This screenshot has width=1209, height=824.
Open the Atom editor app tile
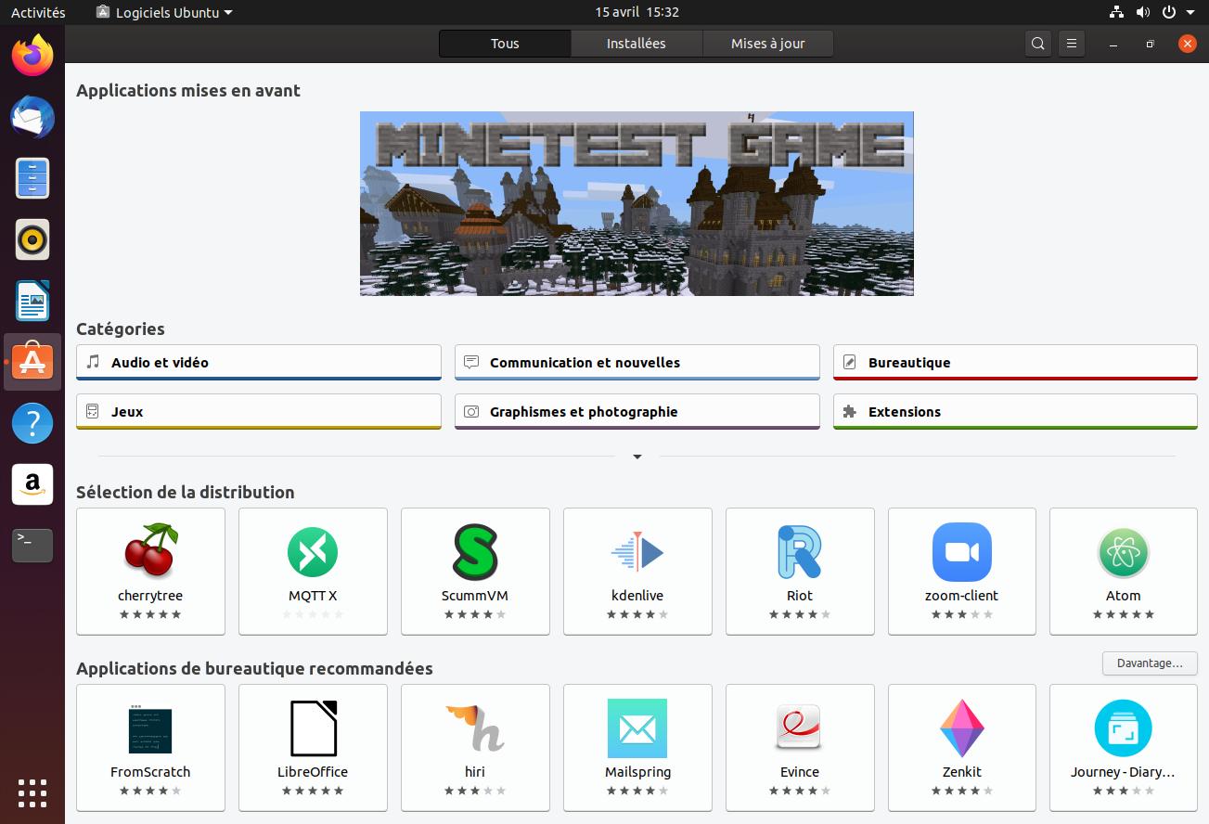point(1123,571)
